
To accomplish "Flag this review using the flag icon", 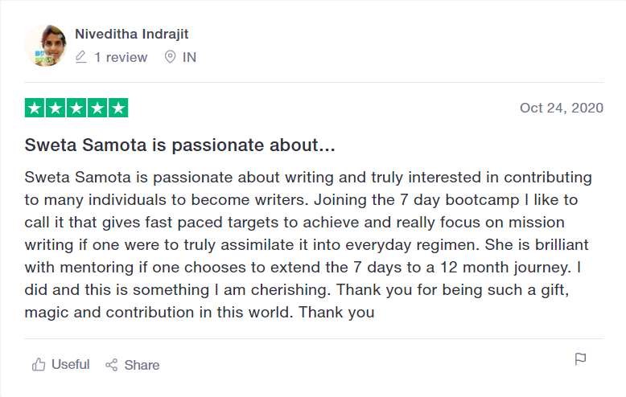I will tap(580, 359).
